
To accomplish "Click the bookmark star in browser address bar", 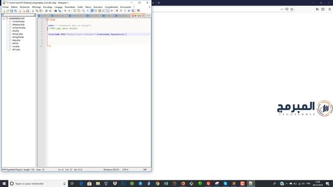I will coord(291,9).
